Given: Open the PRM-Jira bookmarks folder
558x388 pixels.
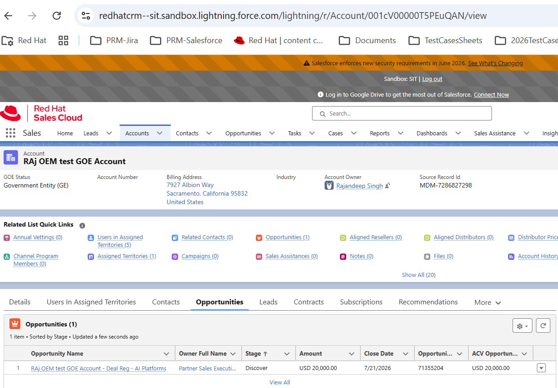Looking at the screenshot, I should [x=114, y=40].
